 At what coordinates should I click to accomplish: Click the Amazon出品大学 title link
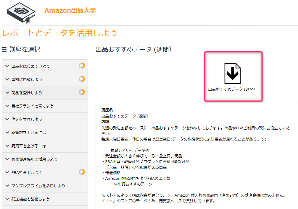[x=70, y=10]
